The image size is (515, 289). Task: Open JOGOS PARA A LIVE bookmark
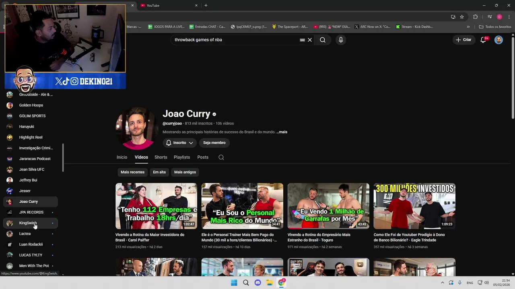[x=166, y=27]
